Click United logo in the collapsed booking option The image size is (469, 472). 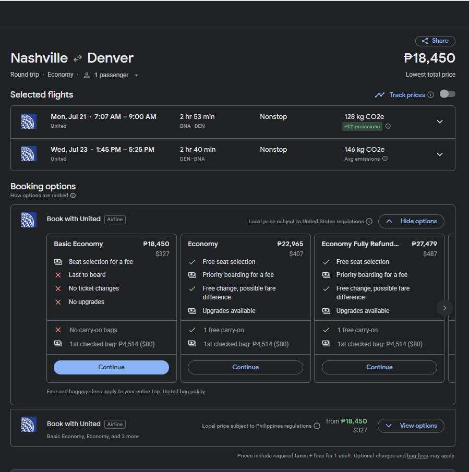pyautogui.click(x=29, y=425)
